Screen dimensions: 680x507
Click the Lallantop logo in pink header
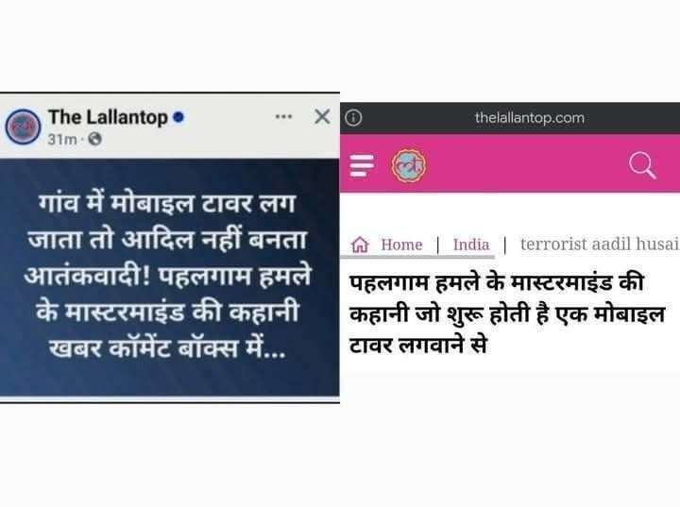tap(409, 165)
